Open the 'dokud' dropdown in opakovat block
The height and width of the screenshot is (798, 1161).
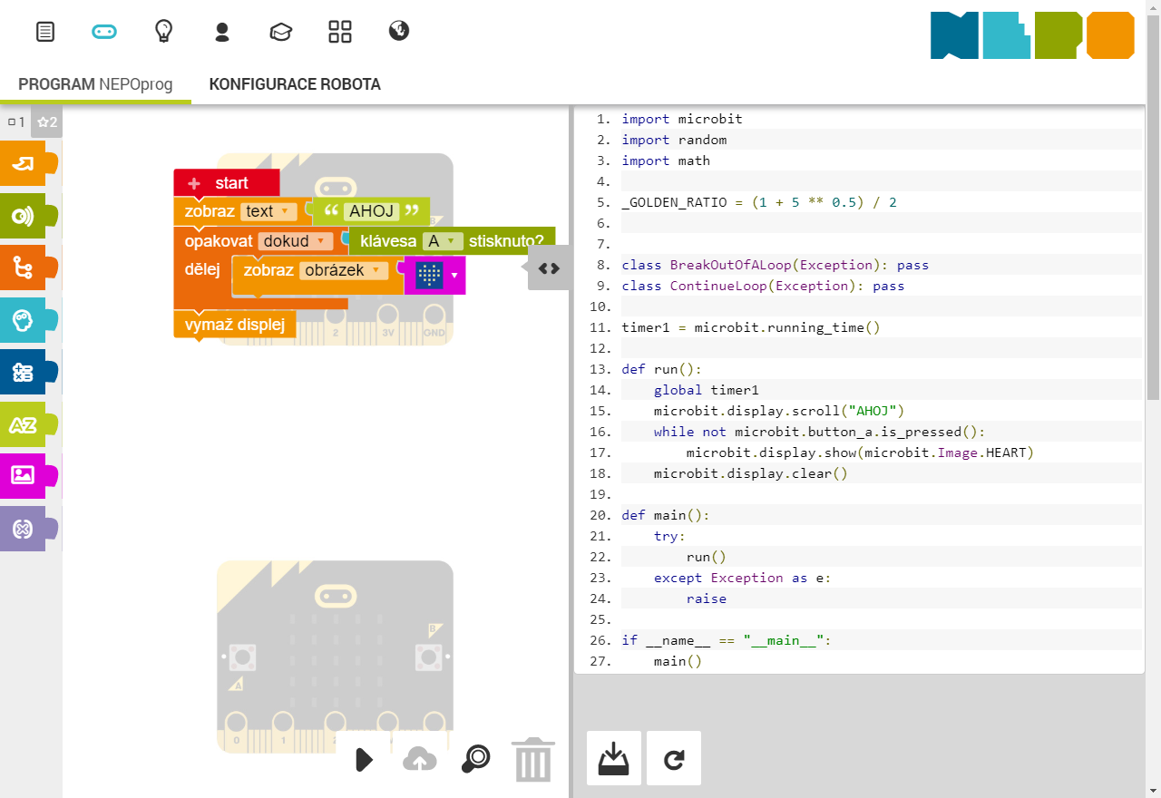(296, 240)
